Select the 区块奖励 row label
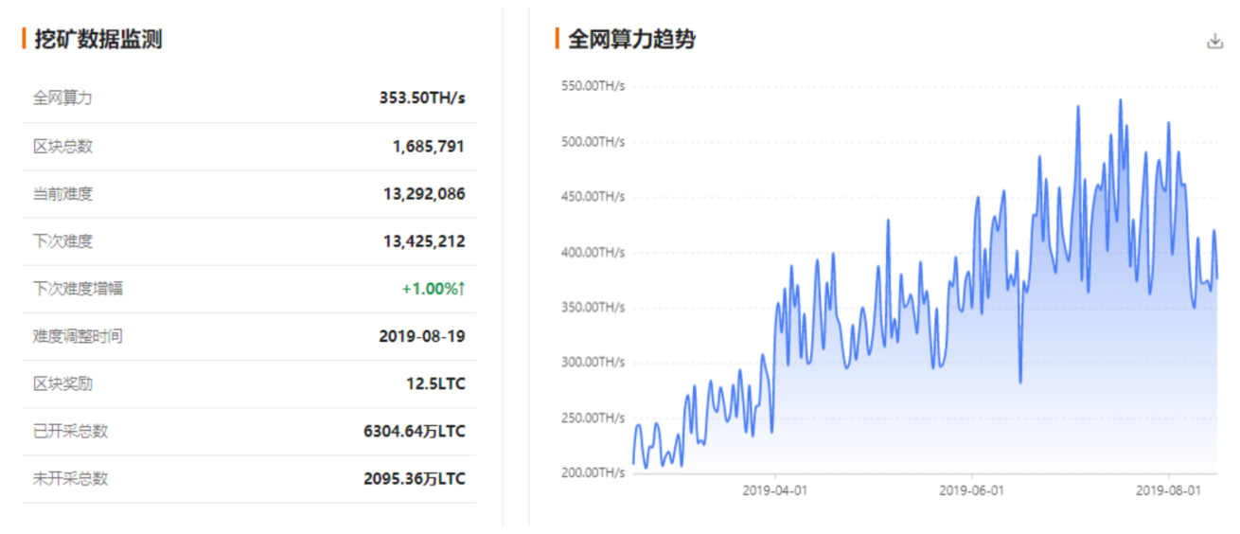Viewport: 1240px width, 534px height. click(x=62, y=383)
